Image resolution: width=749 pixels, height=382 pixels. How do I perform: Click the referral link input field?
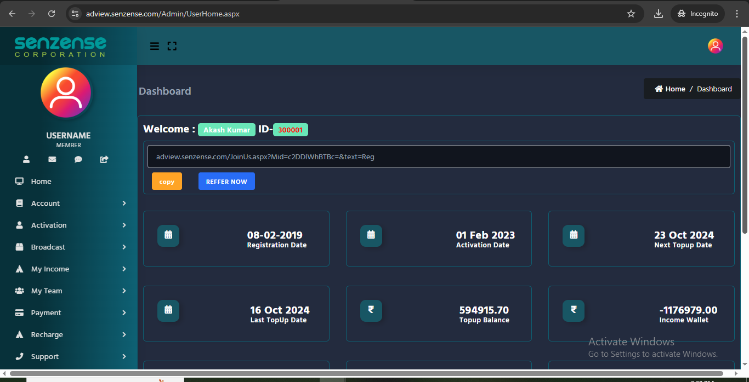[x=439, y=157]
